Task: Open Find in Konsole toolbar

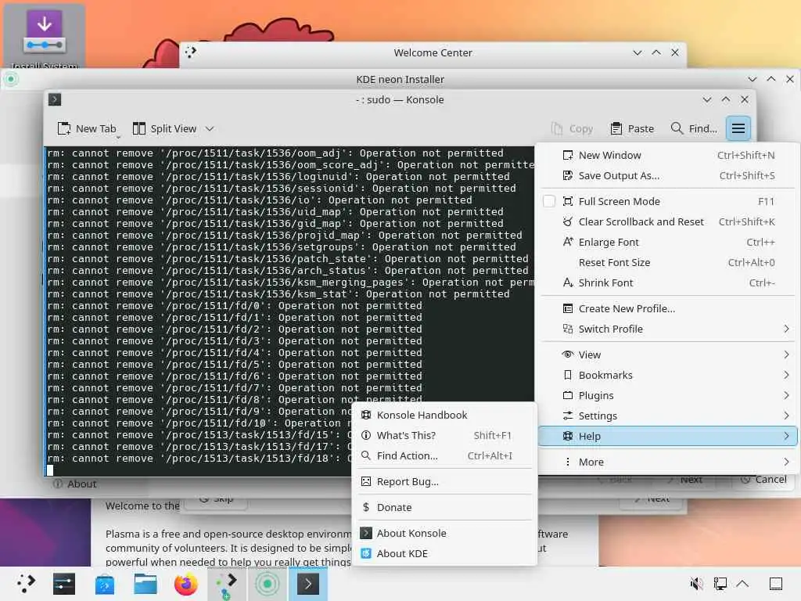Action: tap(694, 129)
